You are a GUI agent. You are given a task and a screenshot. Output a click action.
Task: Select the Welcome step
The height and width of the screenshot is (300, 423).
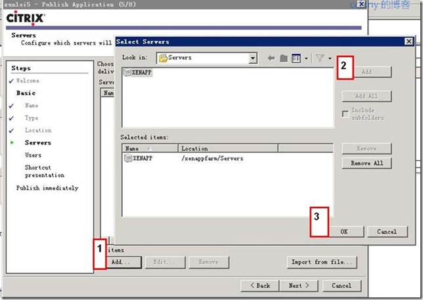tap(28, 81)
